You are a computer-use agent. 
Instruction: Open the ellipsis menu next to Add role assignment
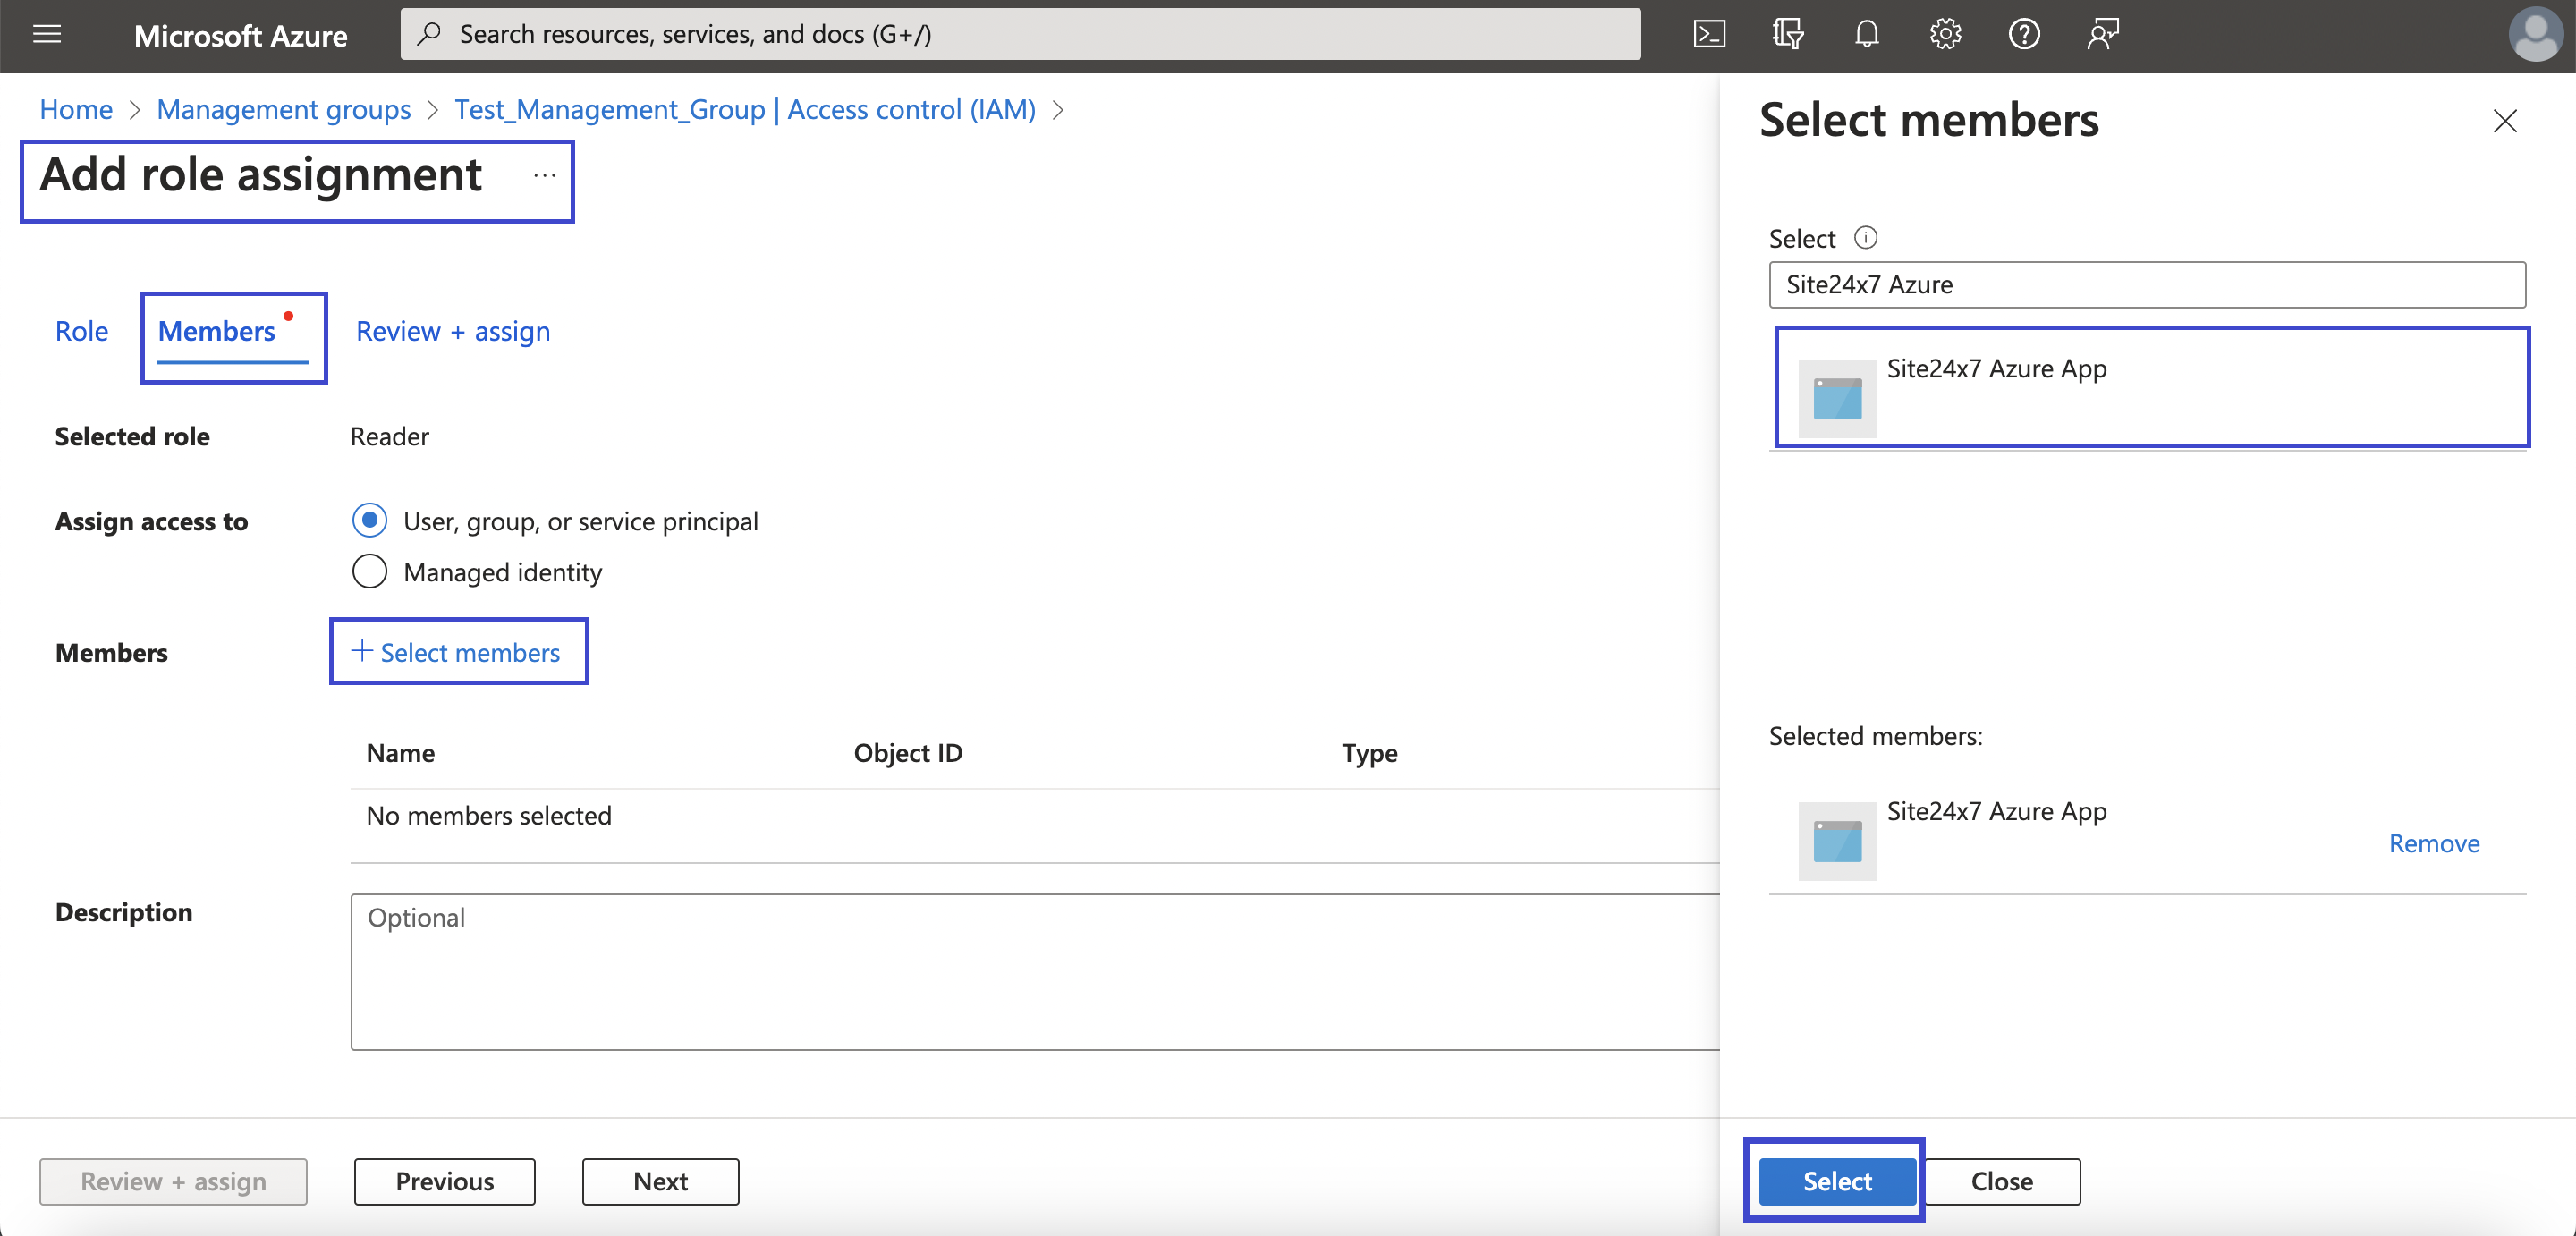coord(545,175)
